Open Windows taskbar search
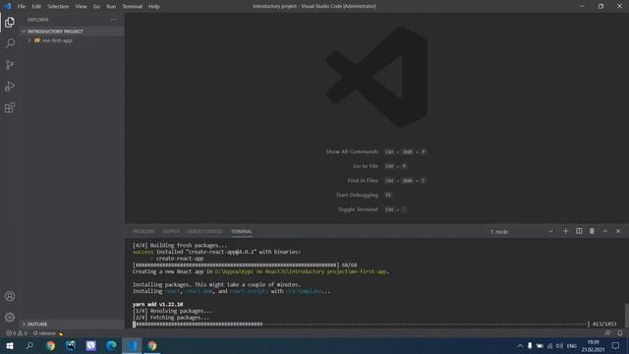Image resolution: width=629 pixels, height=354 pixels. click(29, 345)
